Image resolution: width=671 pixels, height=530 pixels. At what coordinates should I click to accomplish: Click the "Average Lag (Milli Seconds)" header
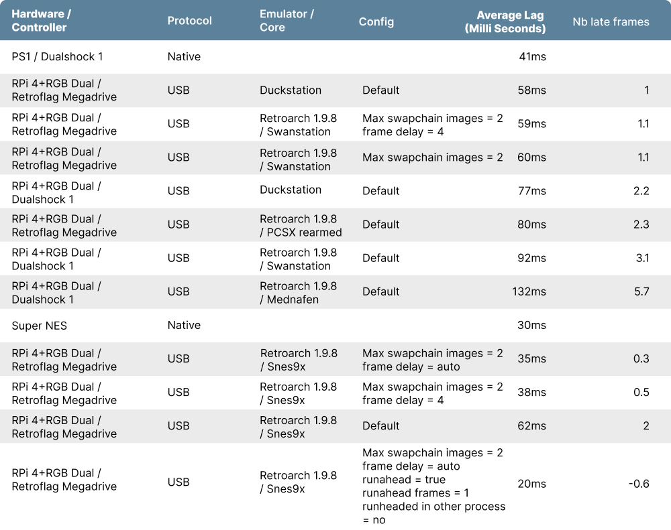tap(505, 21)
